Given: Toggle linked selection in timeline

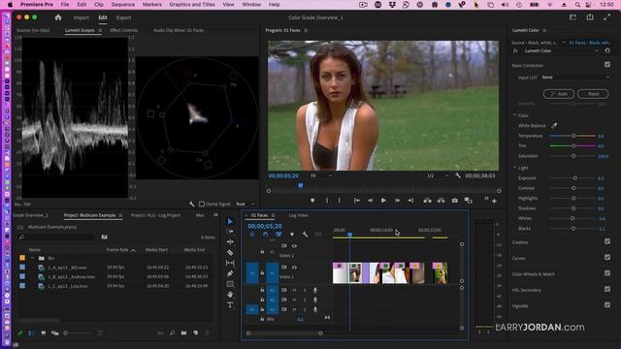Looking at the screenshot, I should click(x=278, y=235).
